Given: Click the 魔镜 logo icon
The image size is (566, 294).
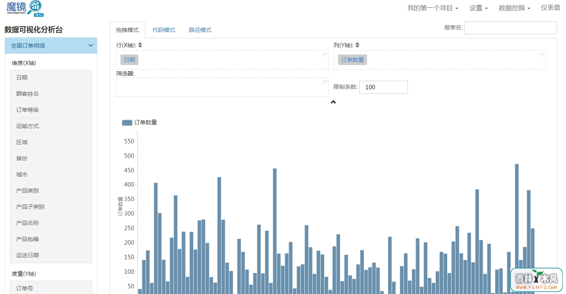Looking at the screenshot, I should 25,8.
